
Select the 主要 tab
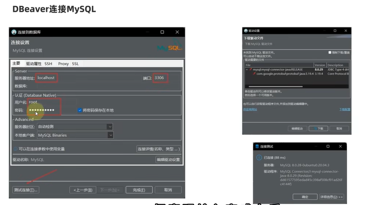[x=16, y=63]
